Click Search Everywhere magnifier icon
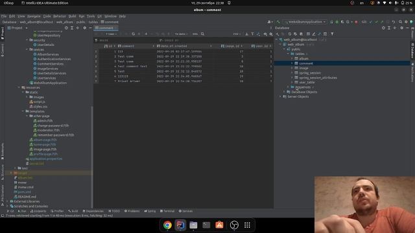415x233 pixels. click(400, 22)
